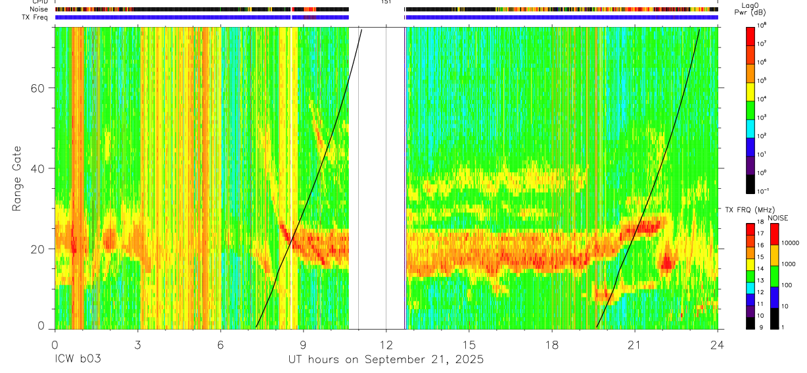
Task: Select the orange segment of the NOISE colorbar
Action: tap(775, 256)
